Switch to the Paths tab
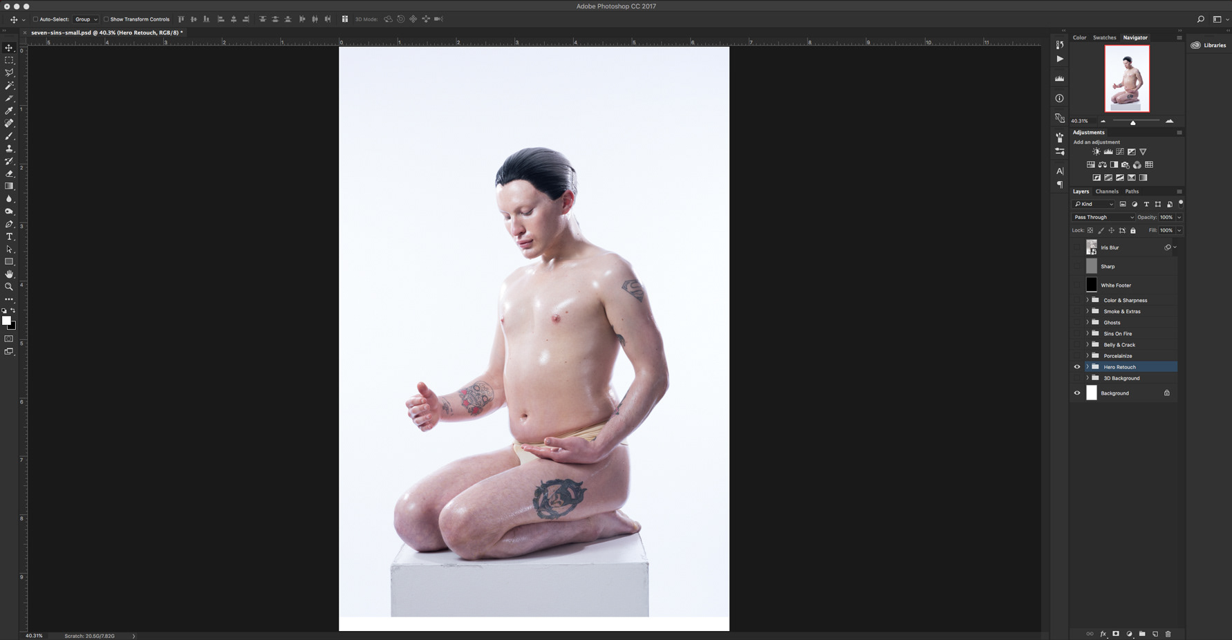Image resolution: width=1232 pixels, height=640 pixels. click(x=1132, y=191)
